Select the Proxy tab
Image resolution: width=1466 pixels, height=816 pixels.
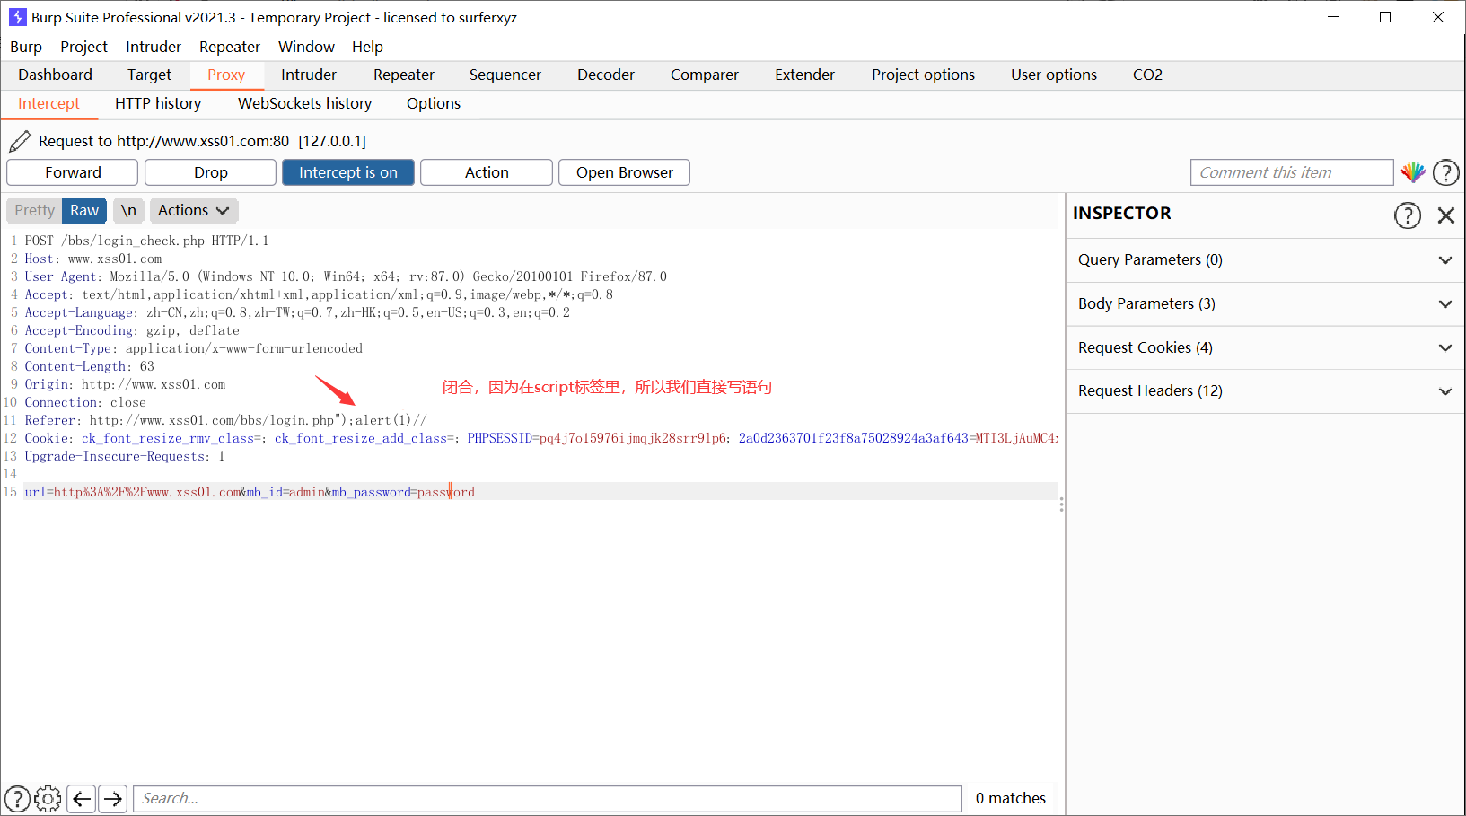226,75
